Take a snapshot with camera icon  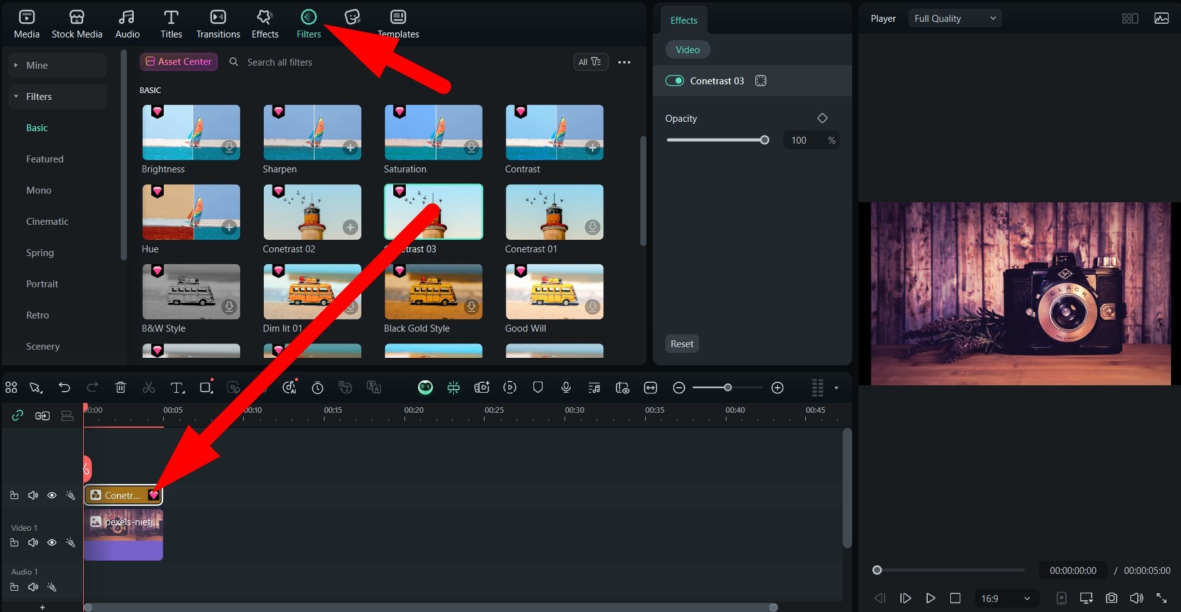[x=1112, y=598]
